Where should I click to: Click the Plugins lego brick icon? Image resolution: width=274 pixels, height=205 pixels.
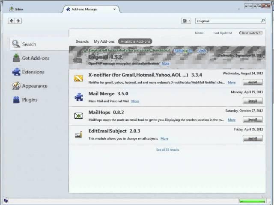coord(16,100)
